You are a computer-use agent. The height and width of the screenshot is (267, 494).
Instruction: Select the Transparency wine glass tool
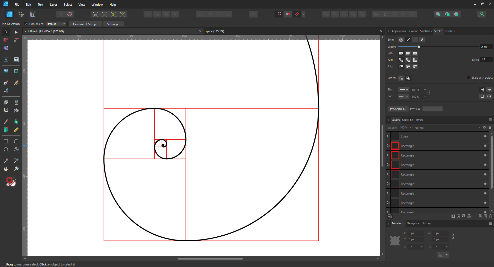tap(16, 102)
